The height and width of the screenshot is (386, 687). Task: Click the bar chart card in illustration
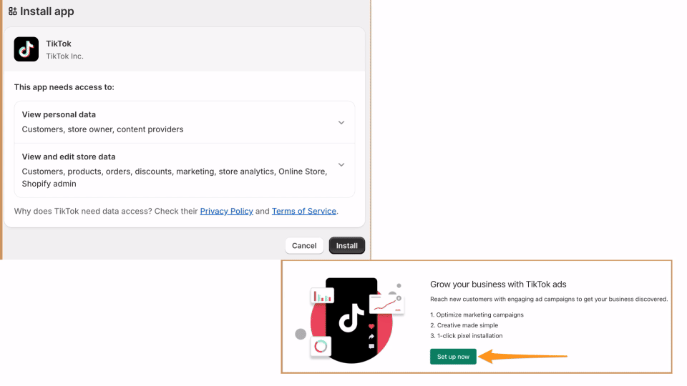pos(322,296)
